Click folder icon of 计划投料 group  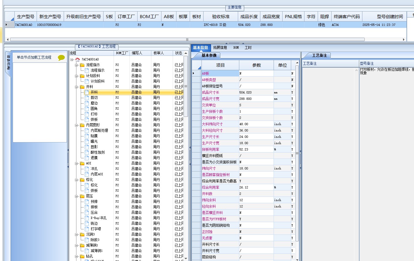click(x=82, y=76)
